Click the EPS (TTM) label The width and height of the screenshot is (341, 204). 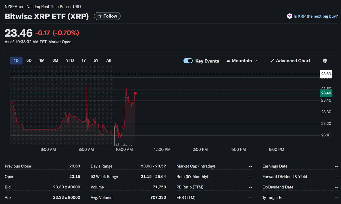186,198
